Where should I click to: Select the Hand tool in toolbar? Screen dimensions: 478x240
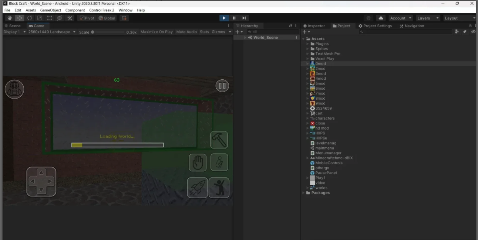tap(10, 18)
